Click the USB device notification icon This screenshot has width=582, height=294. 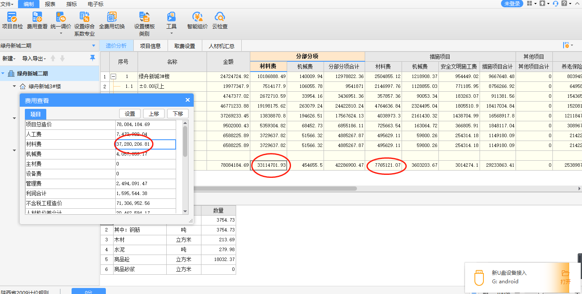click(x=479, y=277)
